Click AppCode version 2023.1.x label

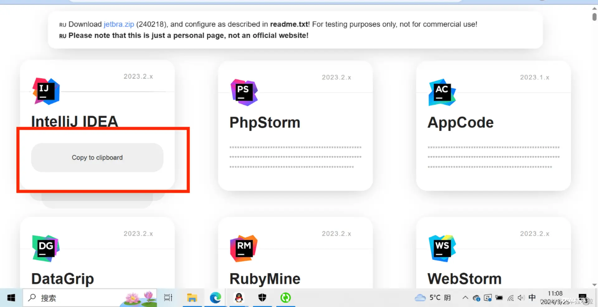pos(535,77)
